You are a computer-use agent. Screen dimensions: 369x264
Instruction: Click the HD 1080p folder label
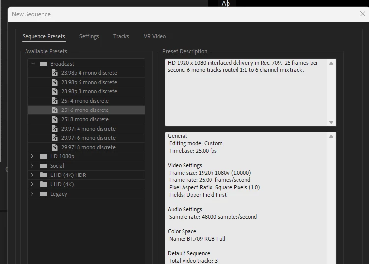[62, 156]
